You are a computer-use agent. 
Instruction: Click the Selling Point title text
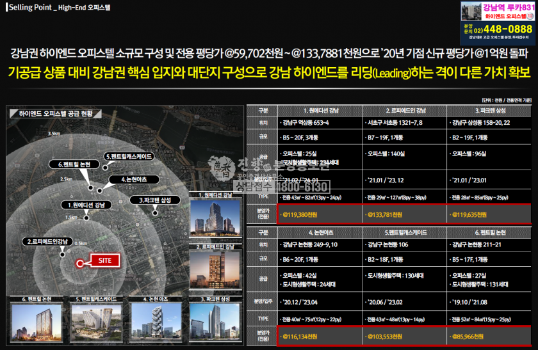[24, 7]
